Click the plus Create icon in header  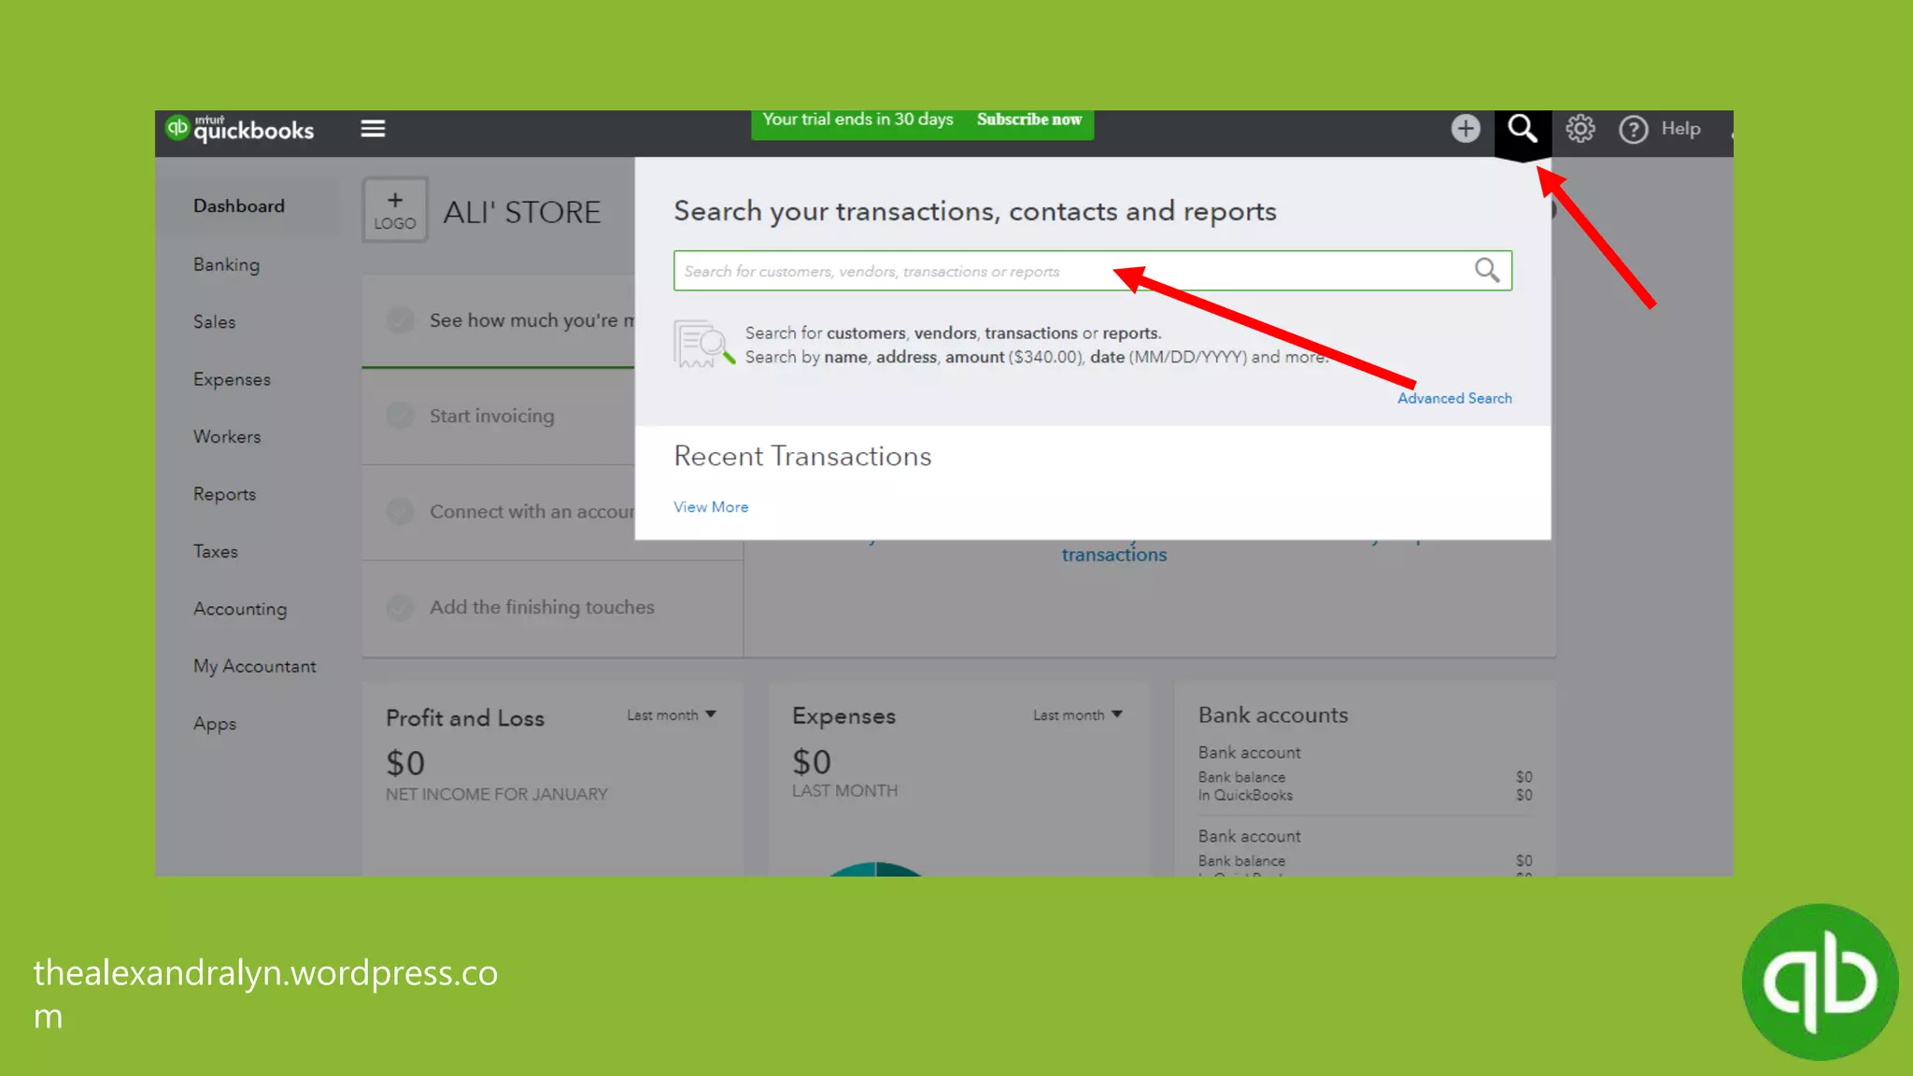coord(1465,129)
